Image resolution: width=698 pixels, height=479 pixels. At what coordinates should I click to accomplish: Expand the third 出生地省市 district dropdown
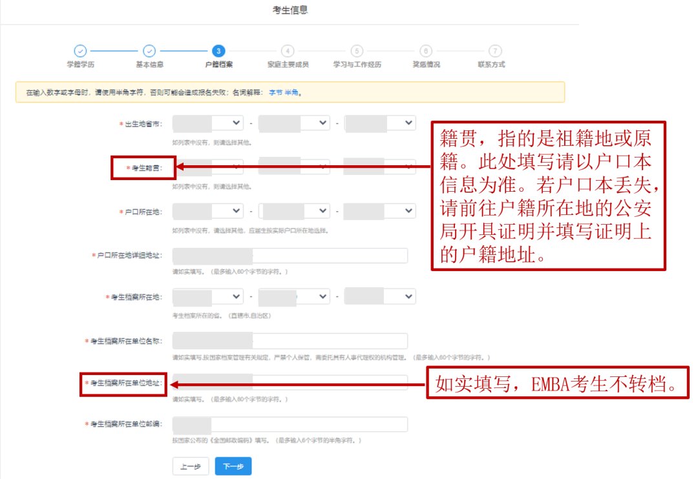pyautogui.click(x=380, y=123)
